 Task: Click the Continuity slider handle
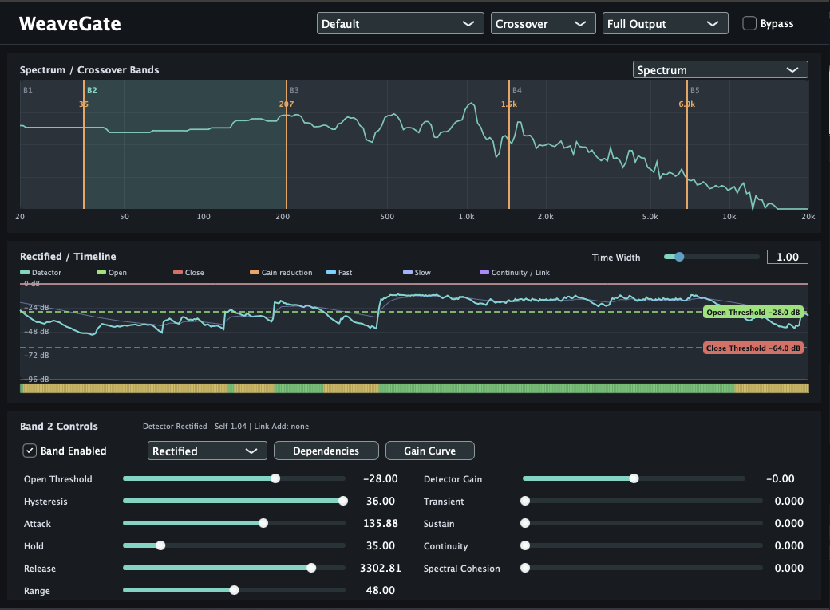pyautogui.click(x=525, y=545)
